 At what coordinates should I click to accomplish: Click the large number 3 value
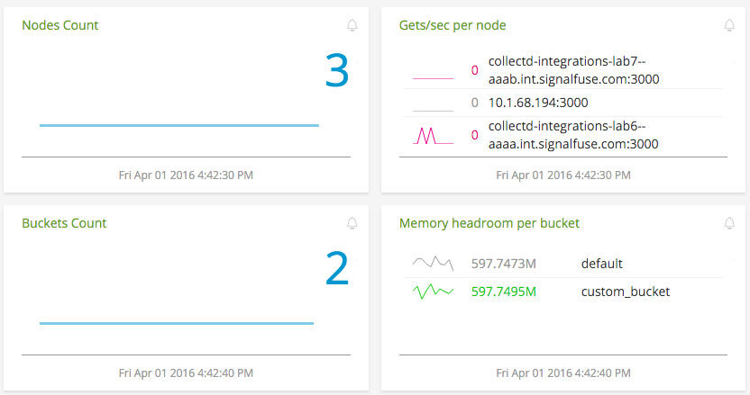click(x=336, y=71)
